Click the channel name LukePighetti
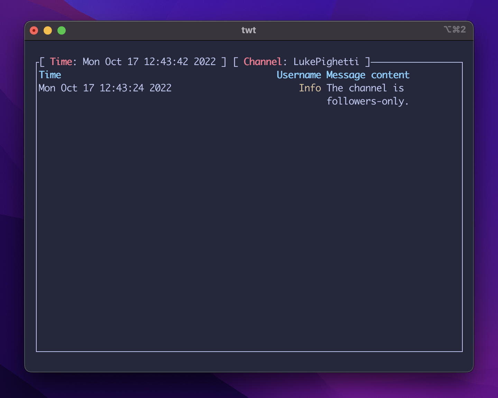 [x=325, y=62]
